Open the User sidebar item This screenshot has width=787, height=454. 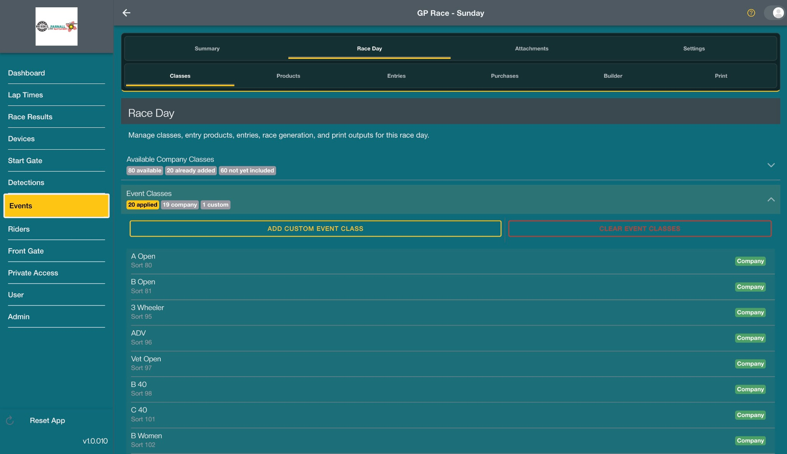[57, 295]
